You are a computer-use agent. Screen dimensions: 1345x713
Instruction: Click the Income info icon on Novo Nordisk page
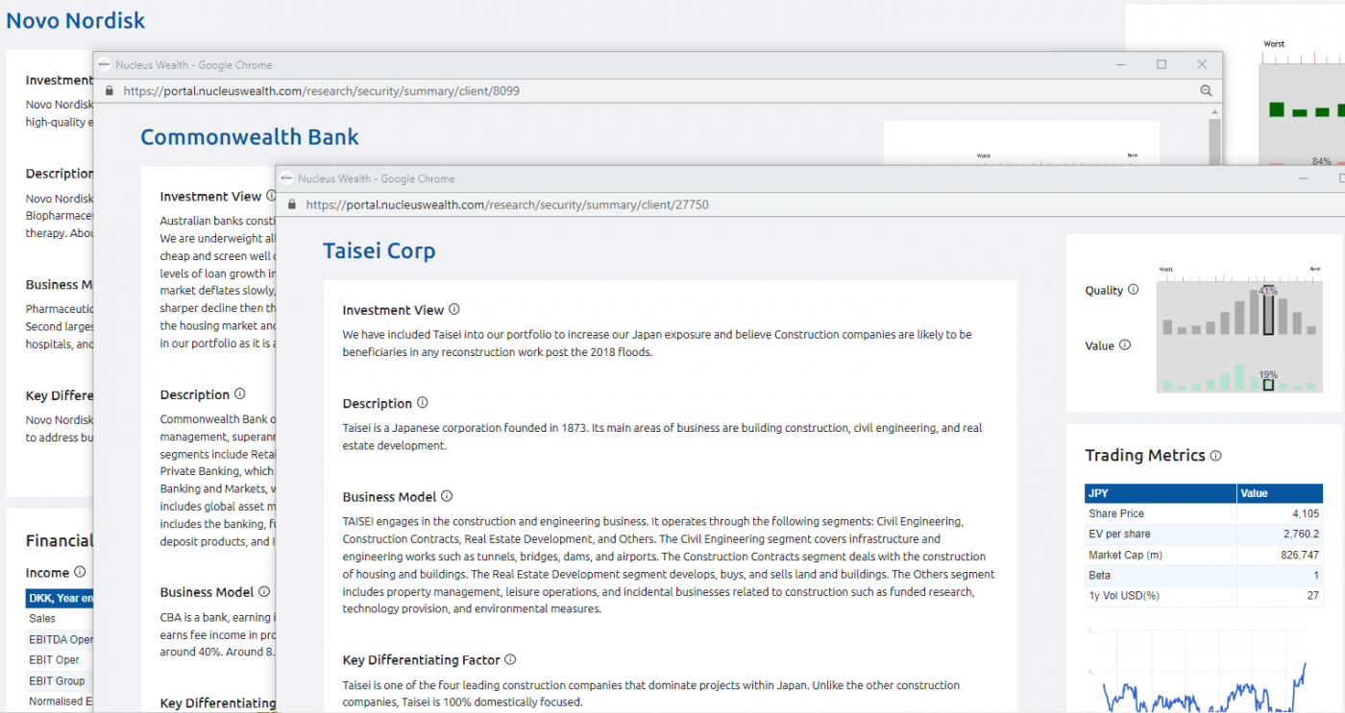(x=80, y=572)
